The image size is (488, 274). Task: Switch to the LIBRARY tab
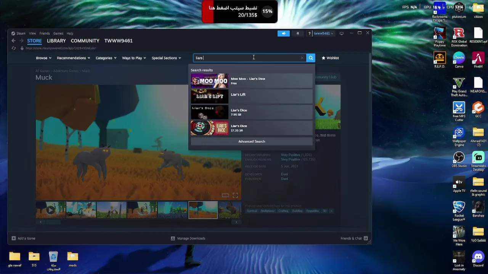point(56,41)
